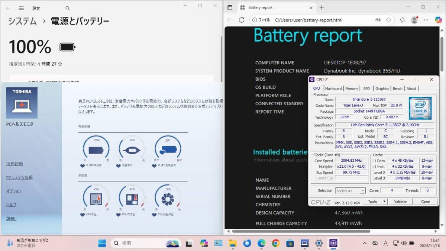Image resolution: width=446 pixels, height=251 pixels.
Task: Switch to the Mainboard tab in CPU-Z
Action: click(x=333, y=89)
